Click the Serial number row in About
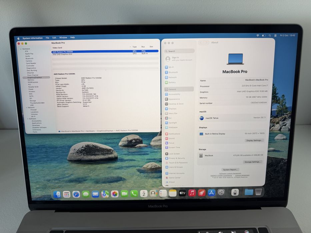 point(233,103)
